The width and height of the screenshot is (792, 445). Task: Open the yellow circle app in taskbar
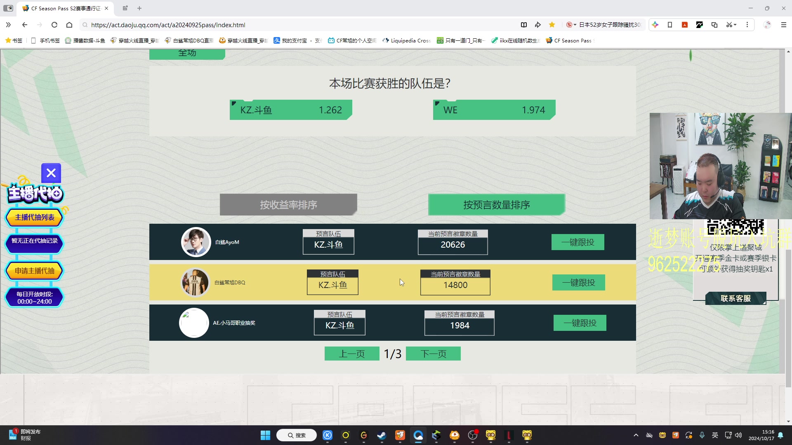point(346,435)
